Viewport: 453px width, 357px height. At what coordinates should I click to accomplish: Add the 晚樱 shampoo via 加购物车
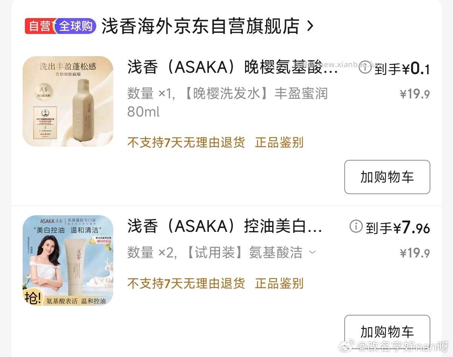click(x=387, y=177)
